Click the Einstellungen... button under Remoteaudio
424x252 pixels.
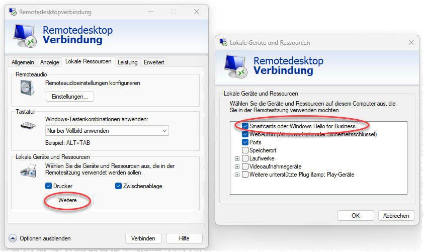[70, 97]
